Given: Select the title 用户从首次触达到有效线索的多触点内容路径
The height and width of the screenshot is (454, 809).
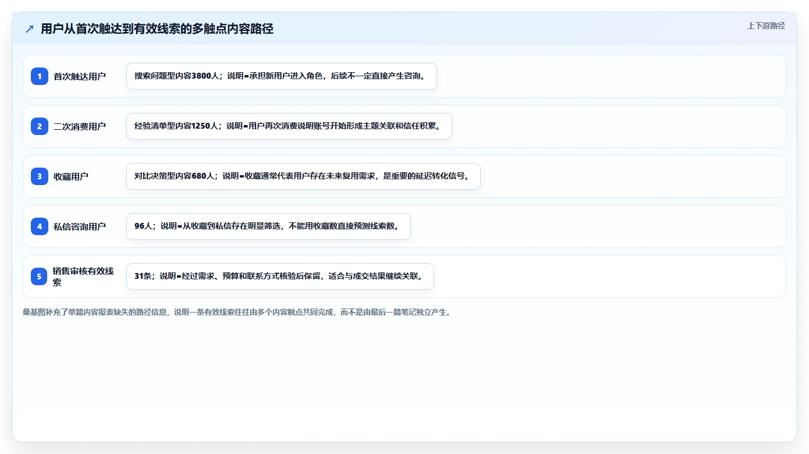Looking at the screenshot, I should coord(157,29).
